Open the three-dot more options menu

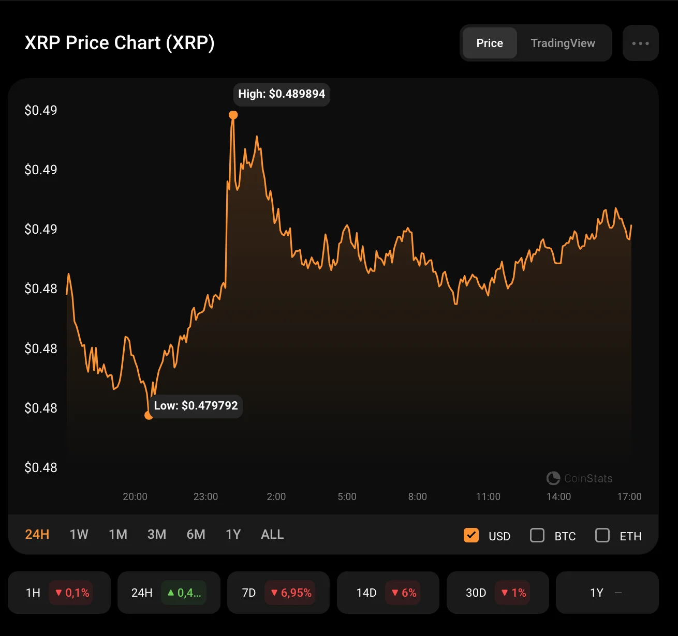(x=640, y=43)
